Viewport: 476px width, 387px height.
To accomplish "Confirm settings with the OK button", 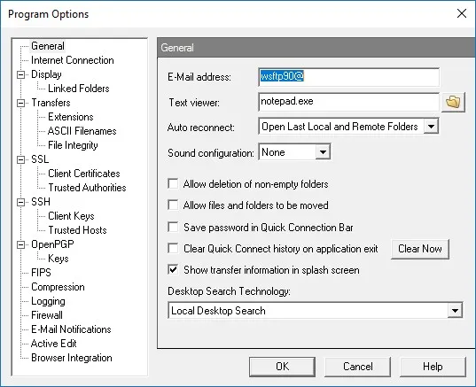I will 283,367.
